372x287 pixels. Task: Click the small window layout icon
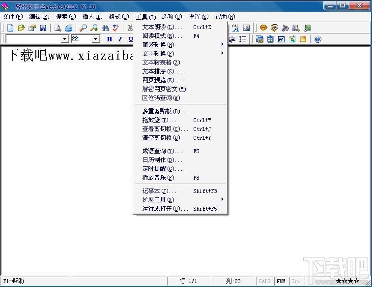pyautogui.click(x=282, y=39)
